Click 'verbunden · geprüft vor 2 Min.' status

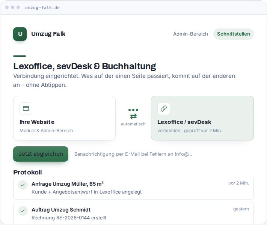190,131
